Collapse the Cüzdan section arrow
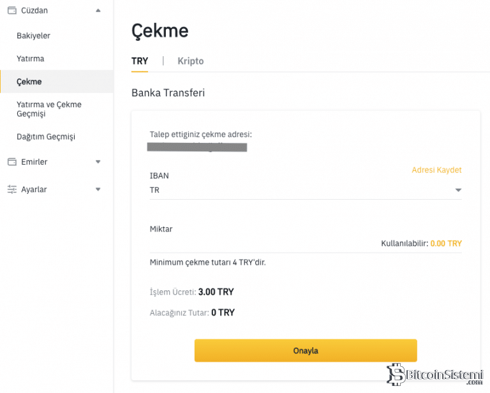The image size is (490, 393). [x=98, y=10]
